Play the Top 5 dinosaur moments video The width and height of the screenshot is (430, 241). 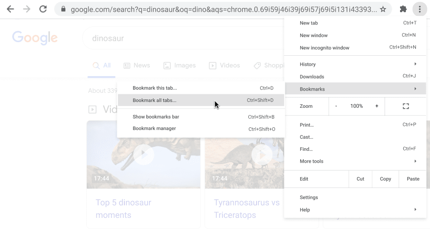143,154
